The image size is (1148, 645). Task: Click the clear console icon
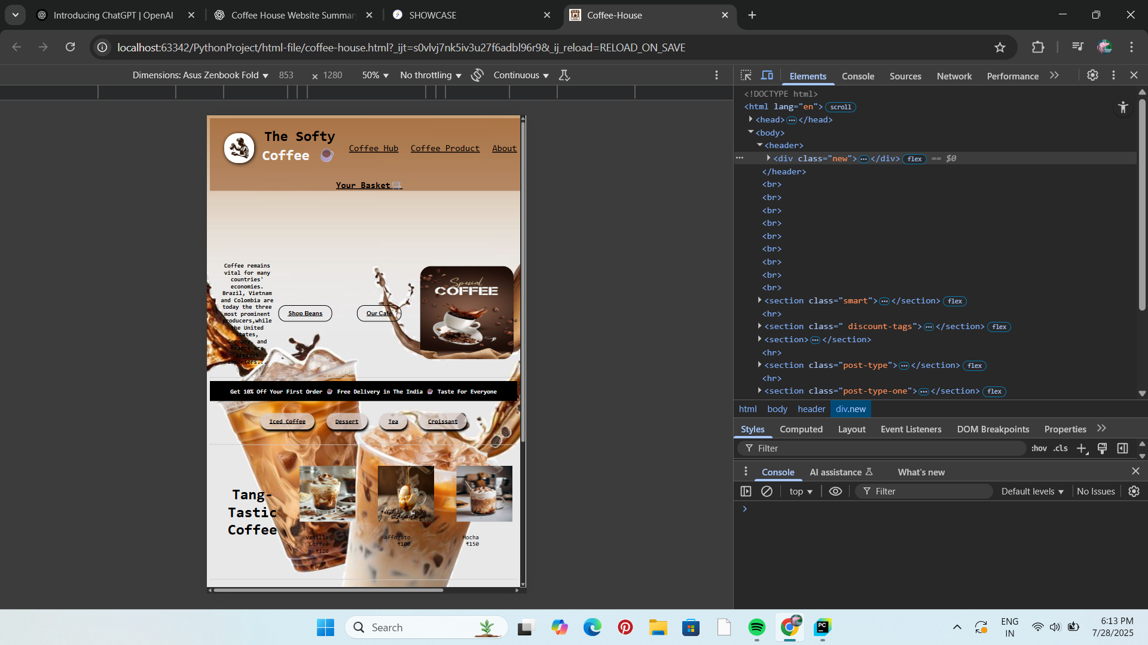pyautogui.click(x=767, y=492)
